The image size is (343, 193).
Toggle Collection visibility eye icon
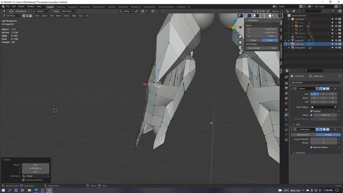click(336, 19)
